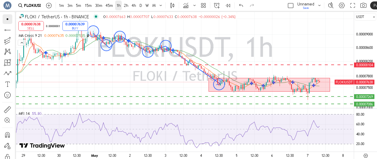Open indicator templates grid icon

coord(203,5)
